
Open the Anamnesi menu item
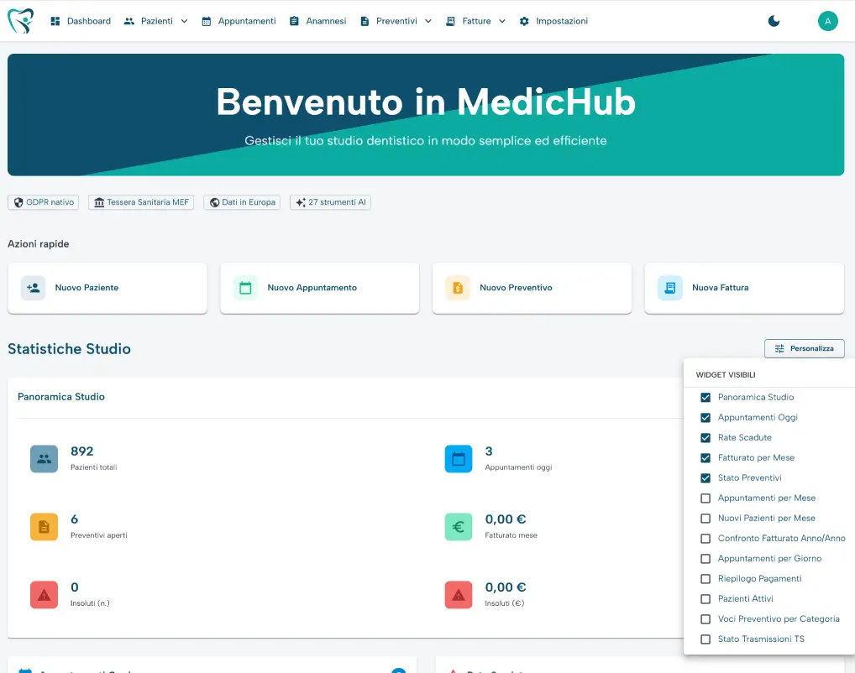318,21
